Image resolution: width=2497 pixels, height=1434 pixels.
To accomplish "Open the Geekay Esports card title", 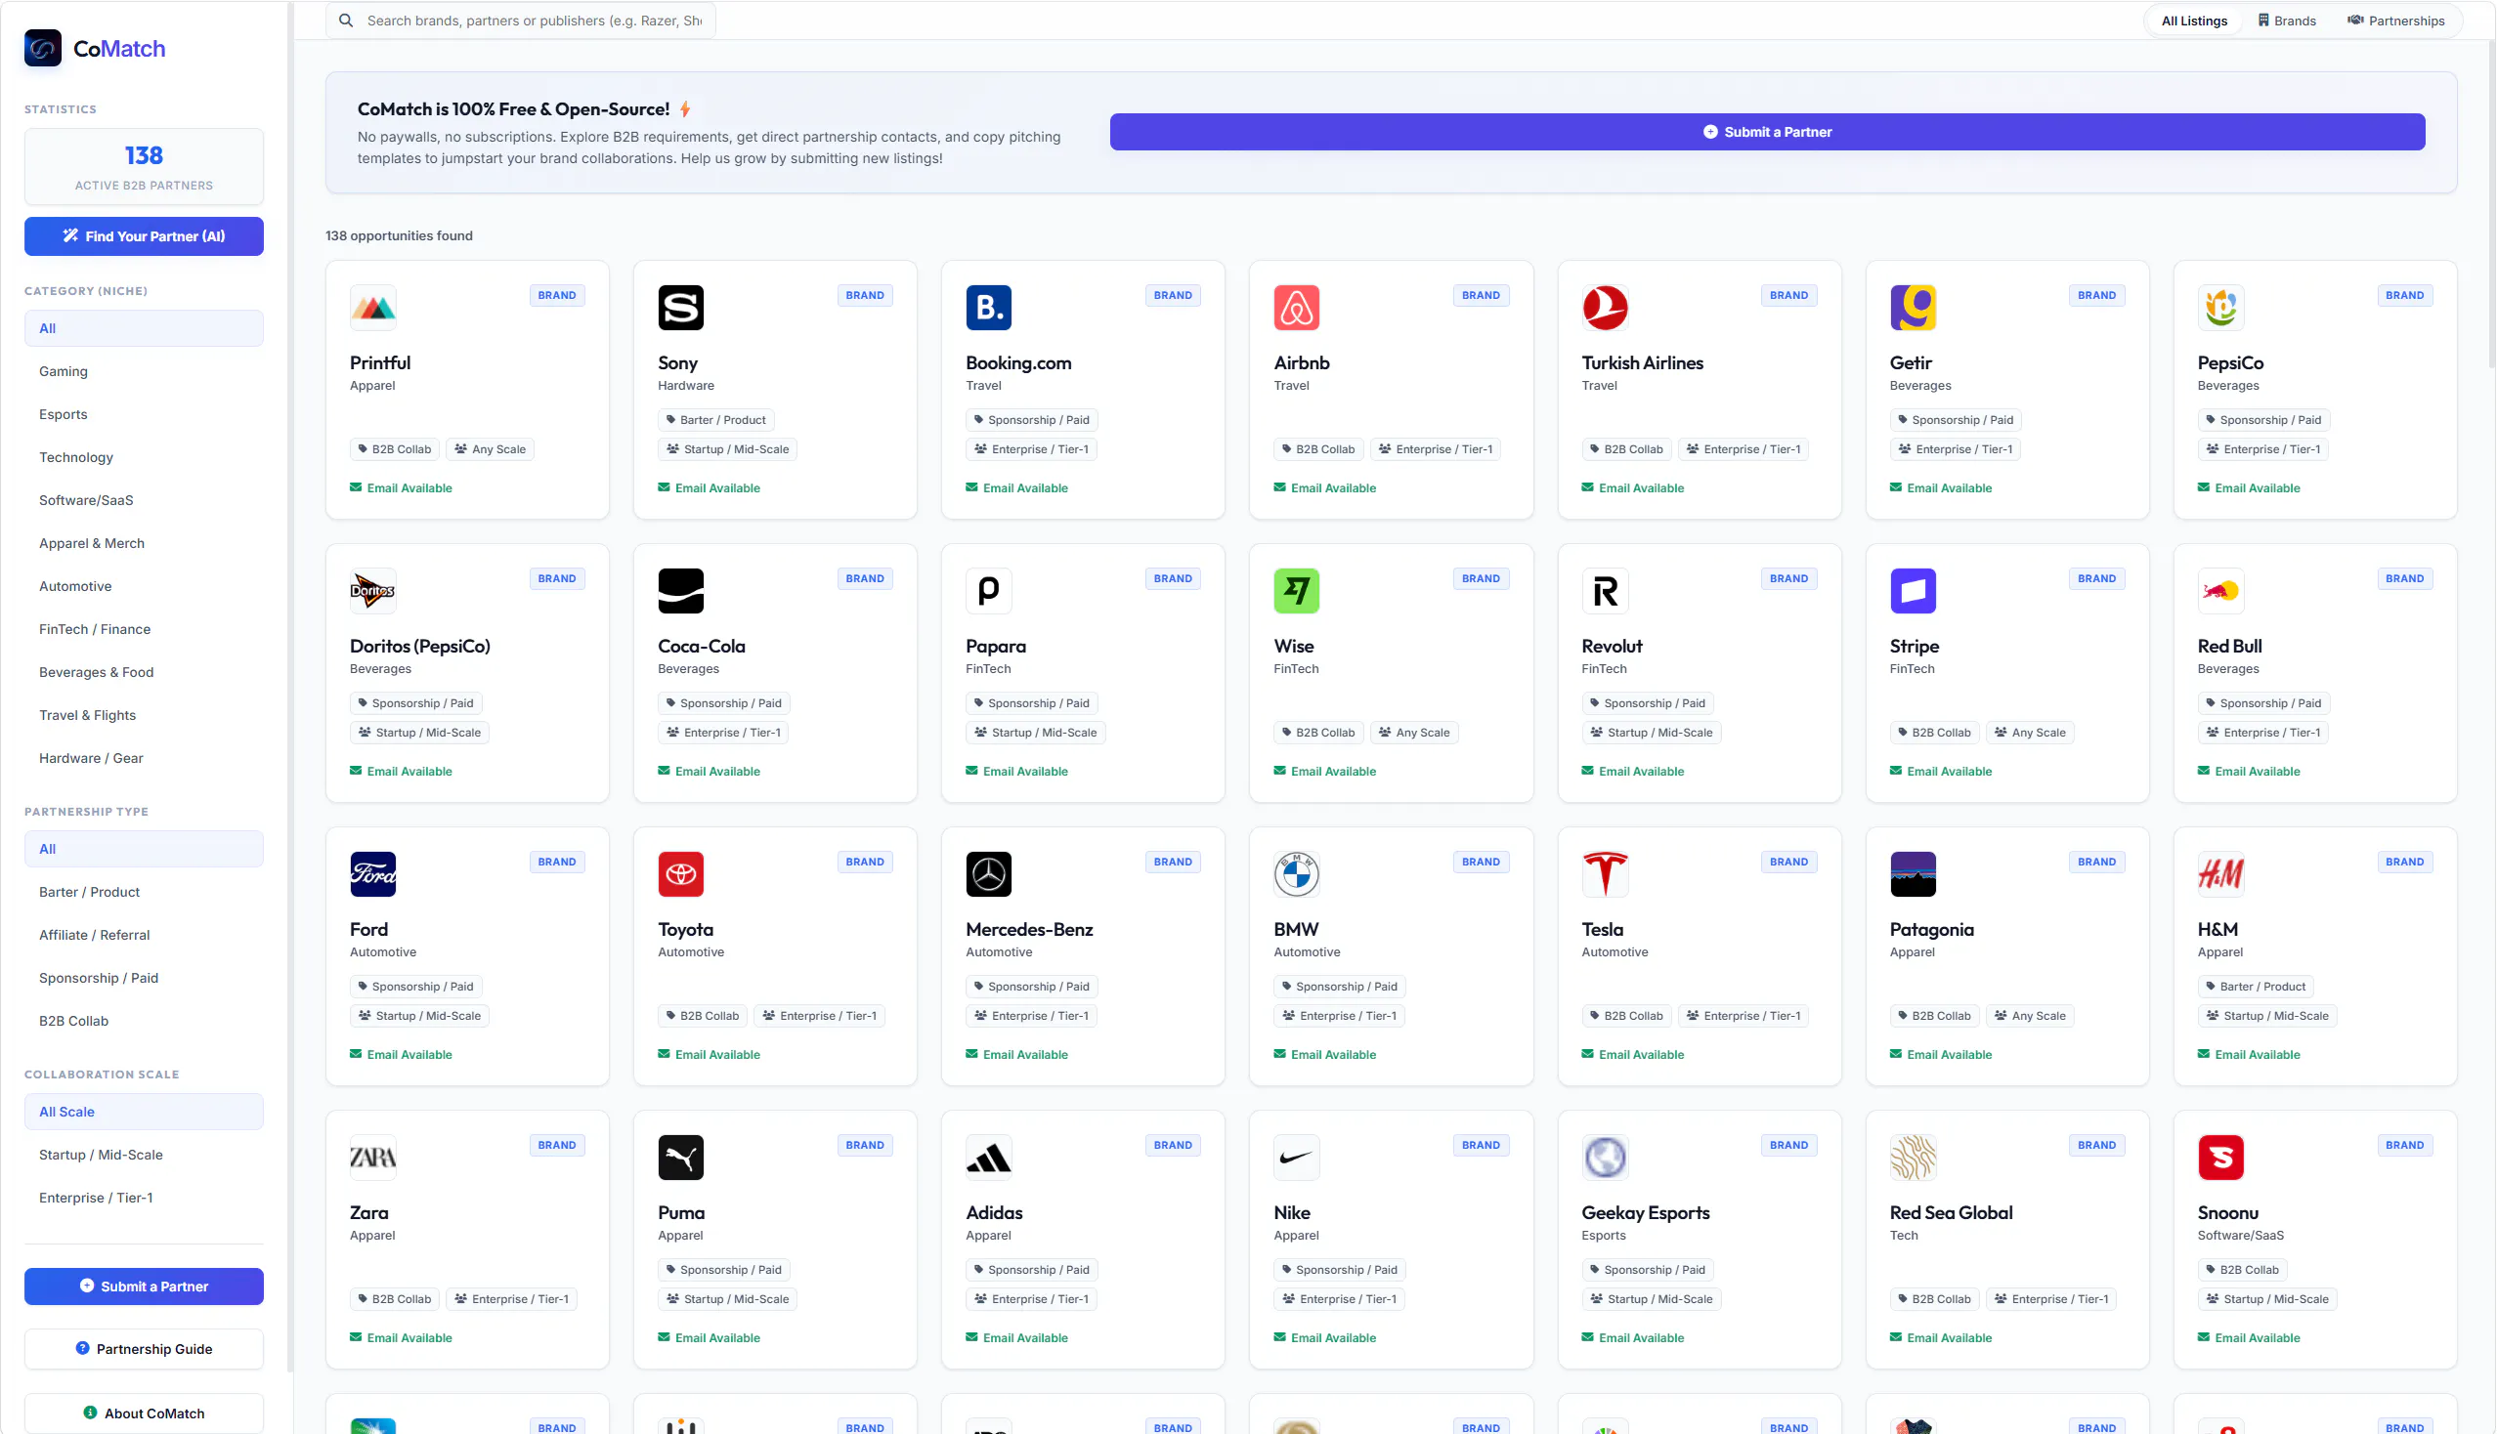I will (1645, 1212).
